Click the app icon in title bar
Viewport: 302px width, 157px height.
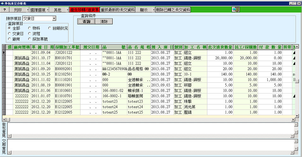coord(3,3)
